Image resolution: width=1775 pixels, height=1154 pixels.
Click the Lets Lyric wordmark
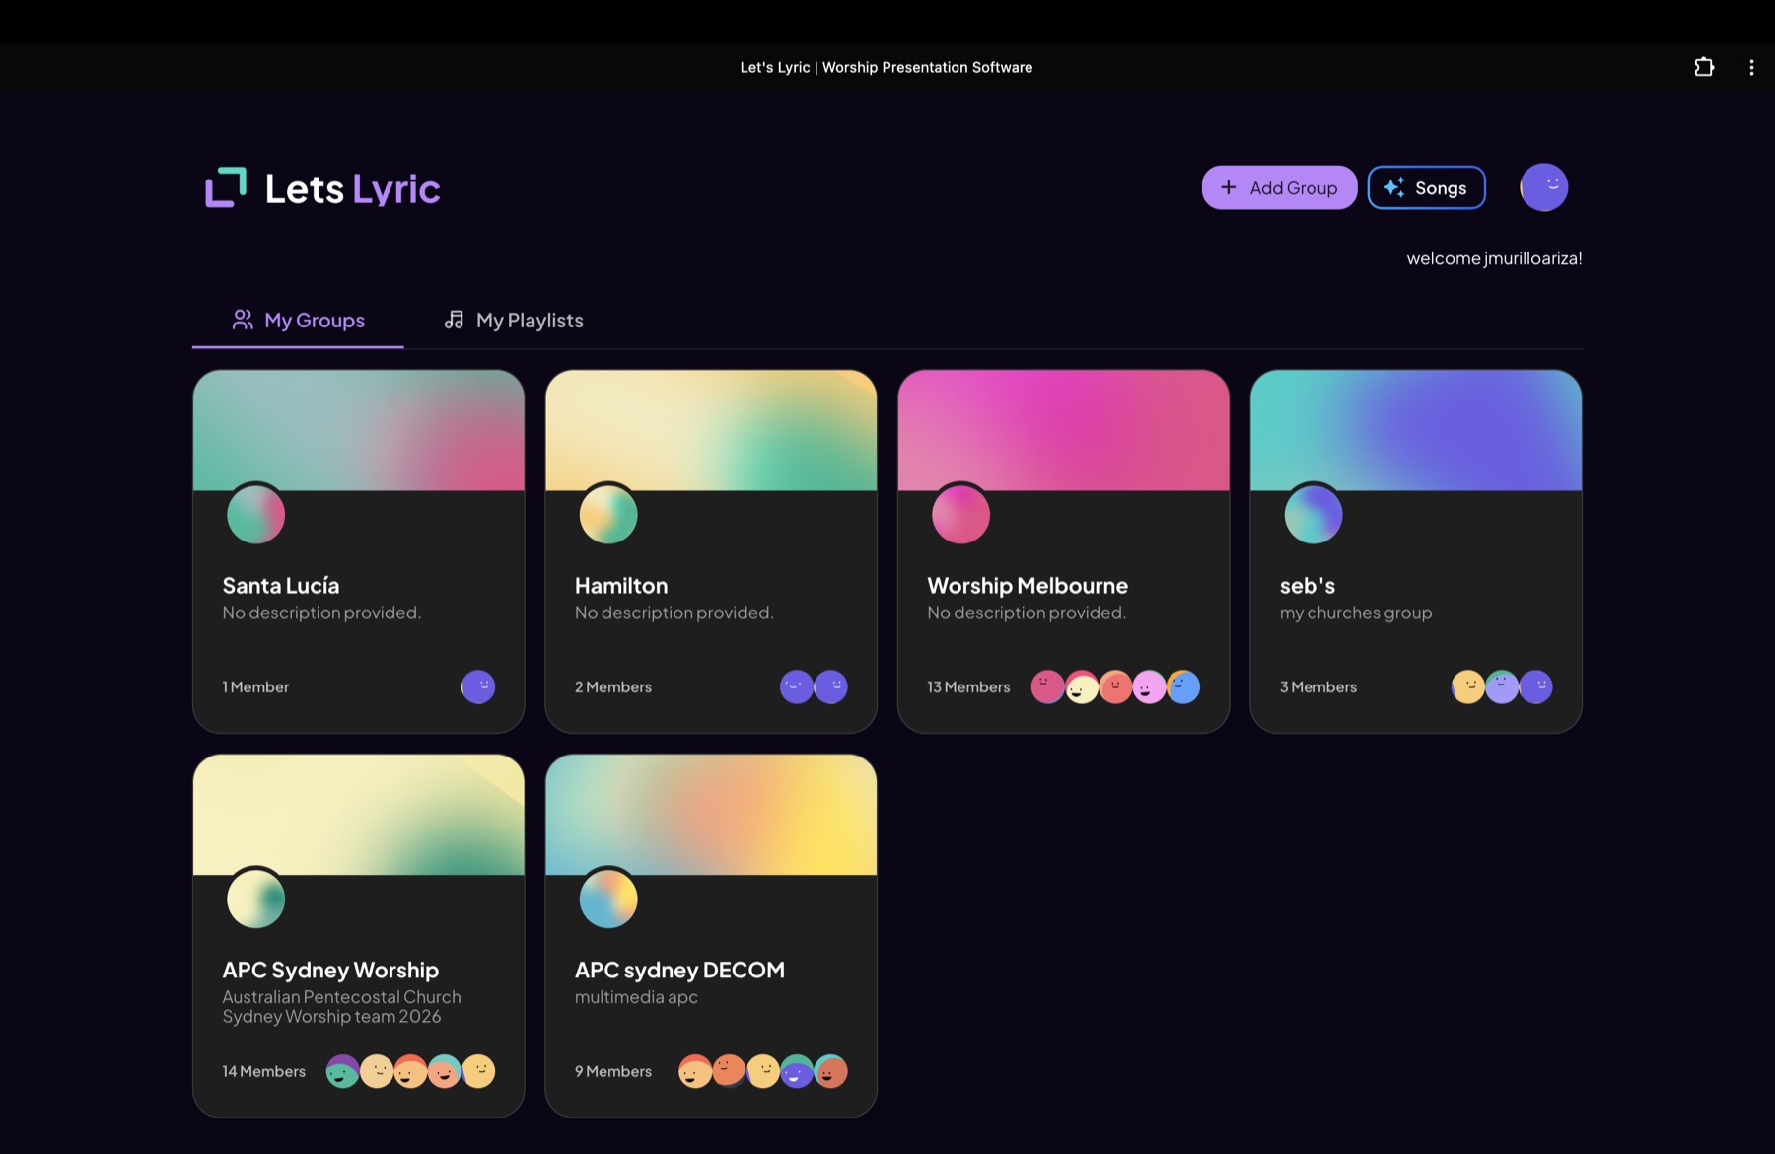pos(352,188)
